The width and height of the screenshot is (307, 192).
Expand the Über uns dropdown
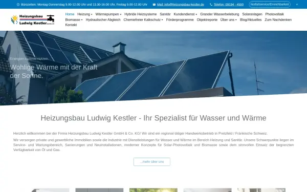(229, 19)
